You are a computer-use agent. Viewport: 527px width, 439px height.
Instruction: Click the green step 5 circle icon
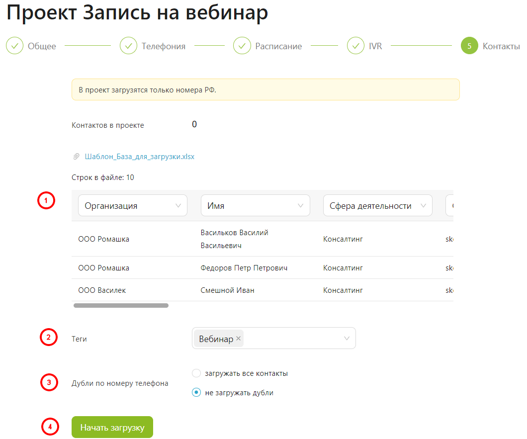pos(469,46)
